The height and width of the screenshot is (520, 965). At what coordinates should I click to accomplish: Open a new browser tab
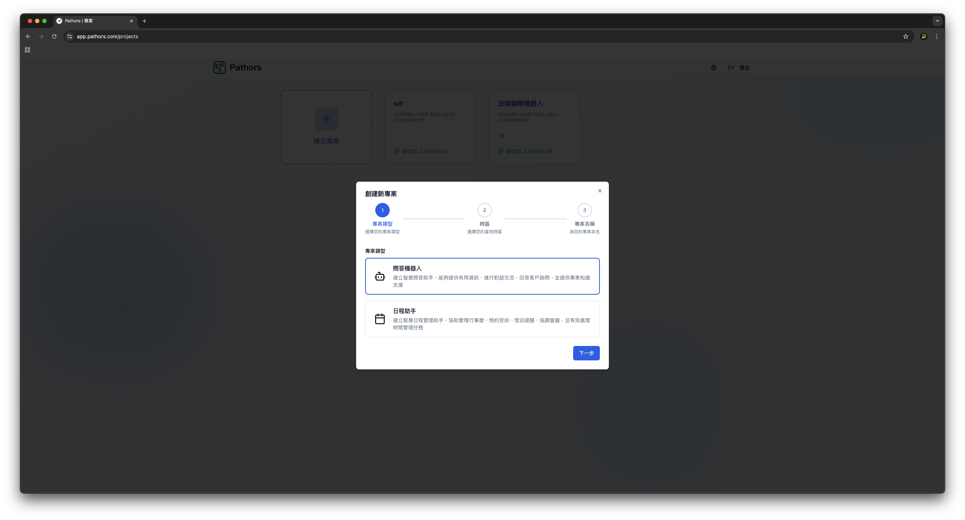(144, 21)
